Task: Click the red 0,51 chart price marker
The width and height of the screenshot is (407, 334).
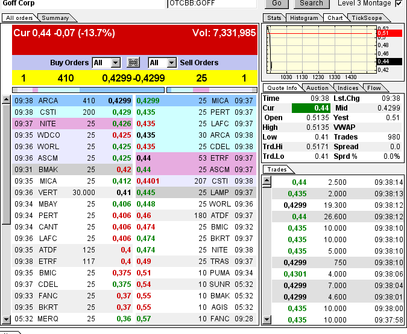Action: pyautogui.click(x=389, y=33)
